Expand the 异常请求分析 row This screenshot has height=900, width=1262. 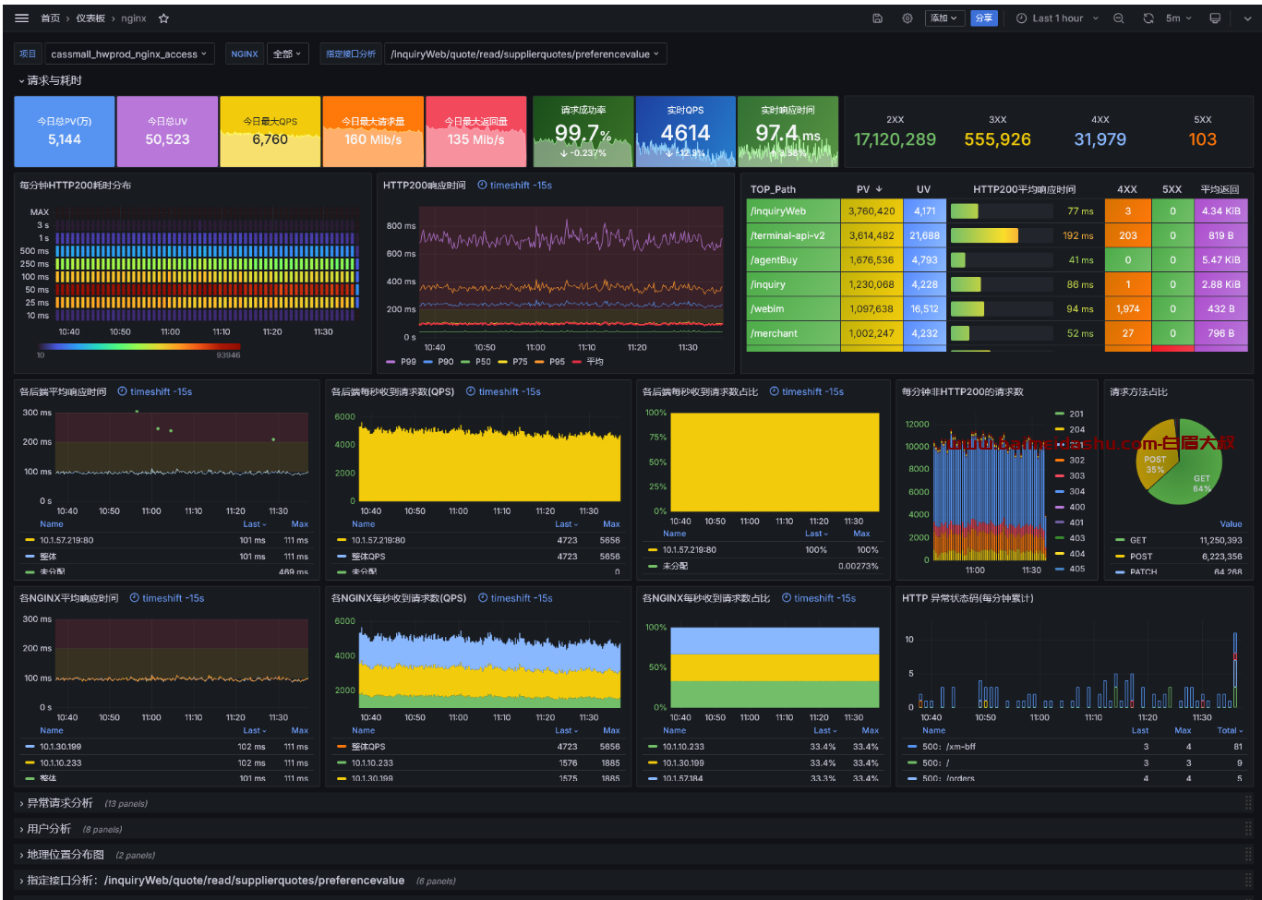(x=56, y=803)
